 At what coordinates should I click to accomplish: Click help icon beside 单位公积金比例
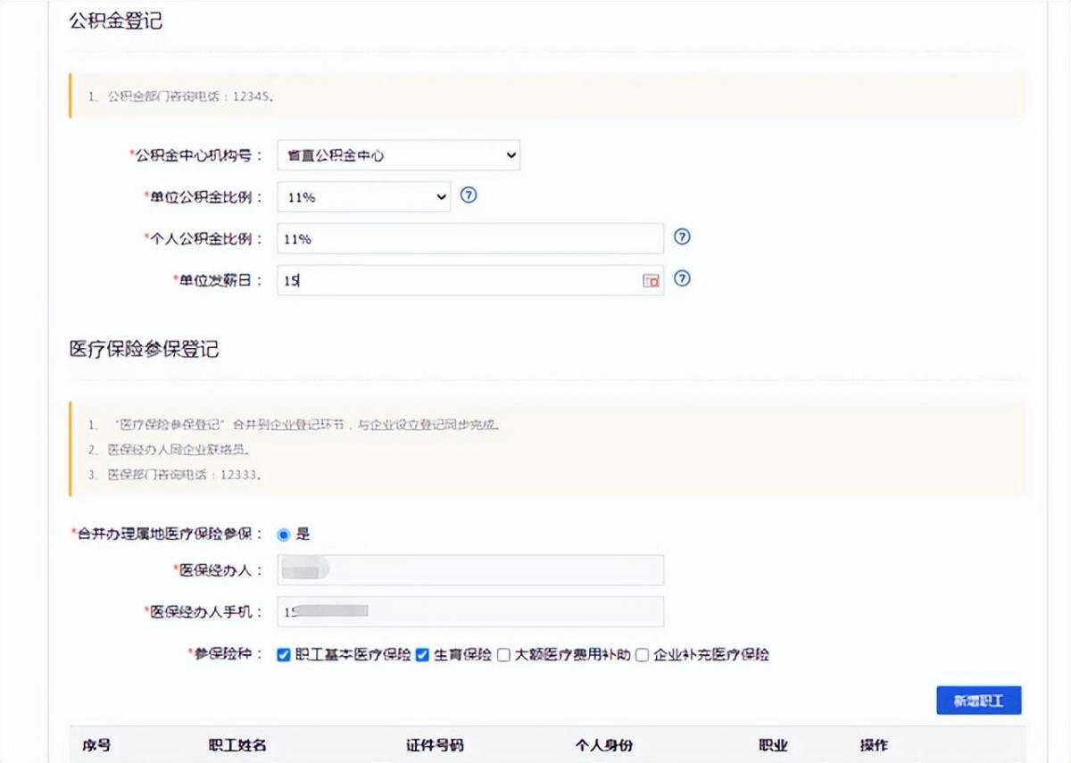pyautogui.click(x=469, y=195)
